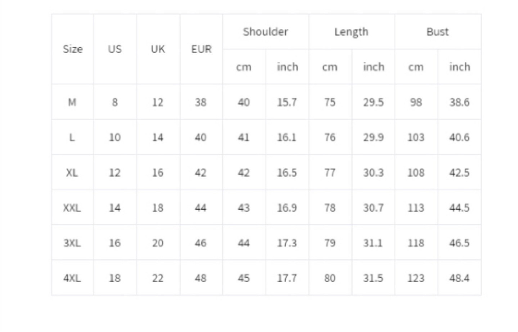This screenshot has height=332, width=518.
Task: Click the Size column header
Action: 72,49
